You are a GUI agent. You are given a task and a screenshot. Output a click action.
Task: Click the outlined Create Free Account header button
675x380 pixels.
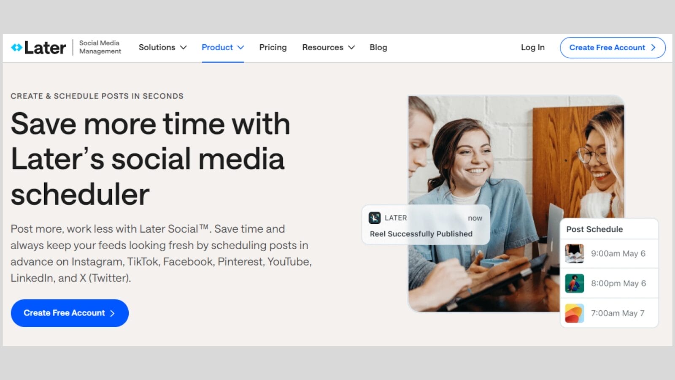613,48
